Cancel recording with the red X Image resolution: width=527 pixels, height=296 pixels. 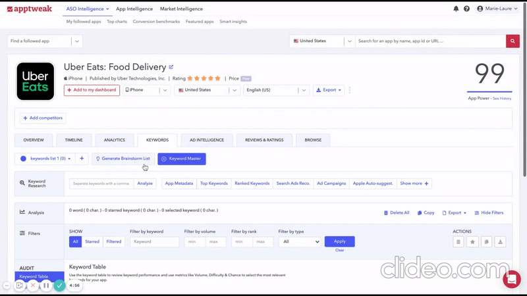(x=33, y=285)
